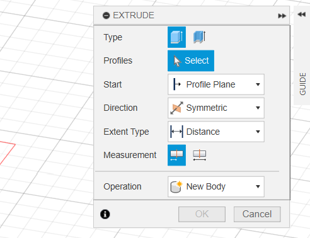Click the Cancel button
Viewport: 310px width, 238px height.
click(257, 214)
